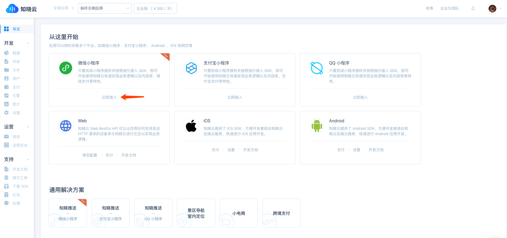Click the Android robot icon

click(317, 126)
